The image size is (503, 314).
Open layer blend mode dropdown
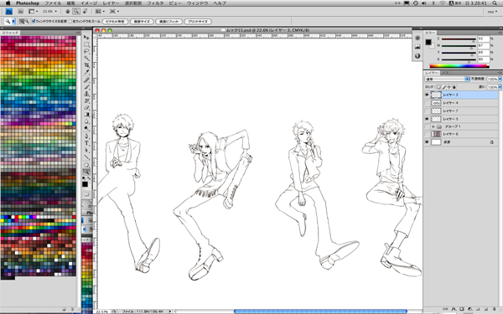447,79
